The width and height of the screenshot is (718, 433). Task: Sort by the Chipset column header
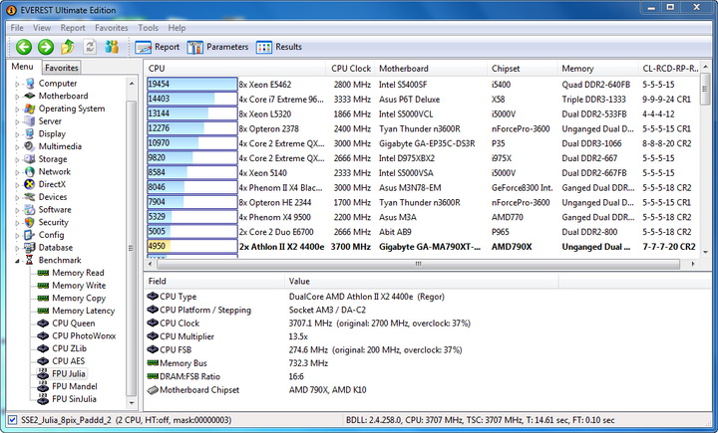522,69
